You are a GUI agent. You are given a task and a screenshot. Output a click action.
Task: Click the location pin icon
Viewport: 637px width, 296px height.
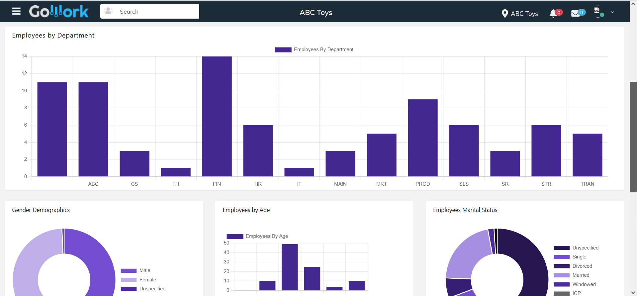(x=505, y=14)
